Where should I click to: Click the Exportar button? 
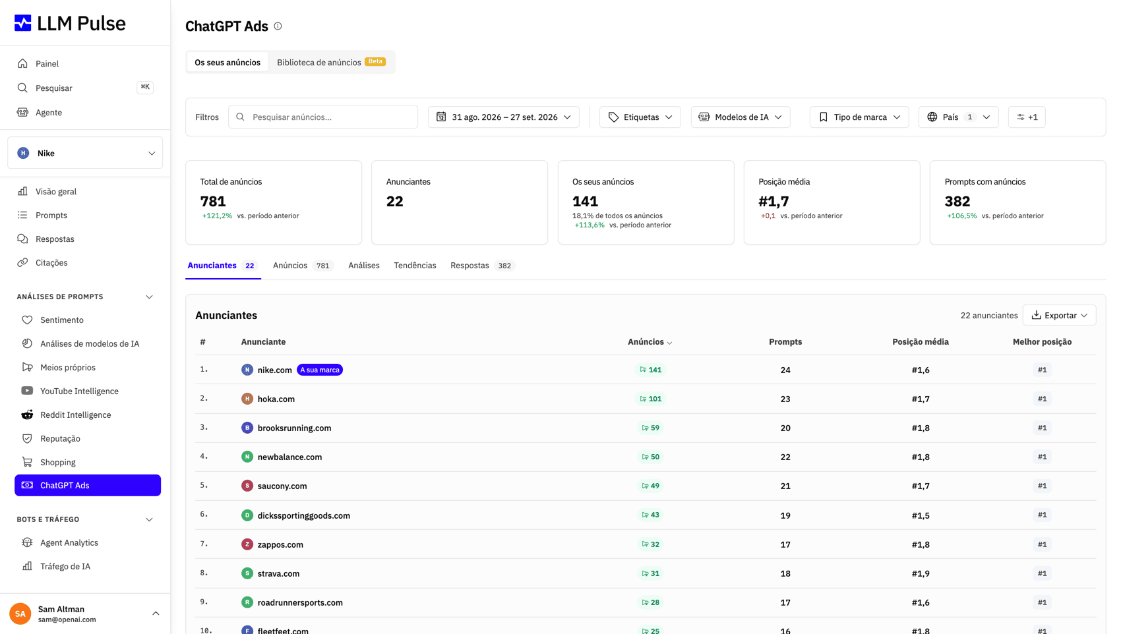(x=1059, y=315)
